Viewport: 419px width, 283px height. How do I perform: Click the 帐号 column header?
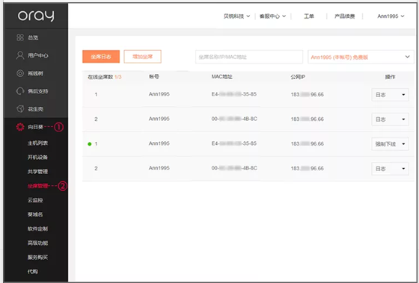[154, 77]
